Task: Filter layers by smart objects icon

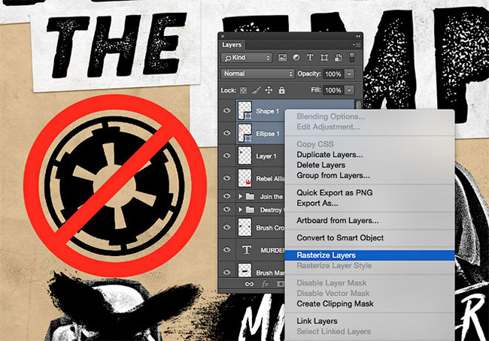Action: (x=338, y=58)
